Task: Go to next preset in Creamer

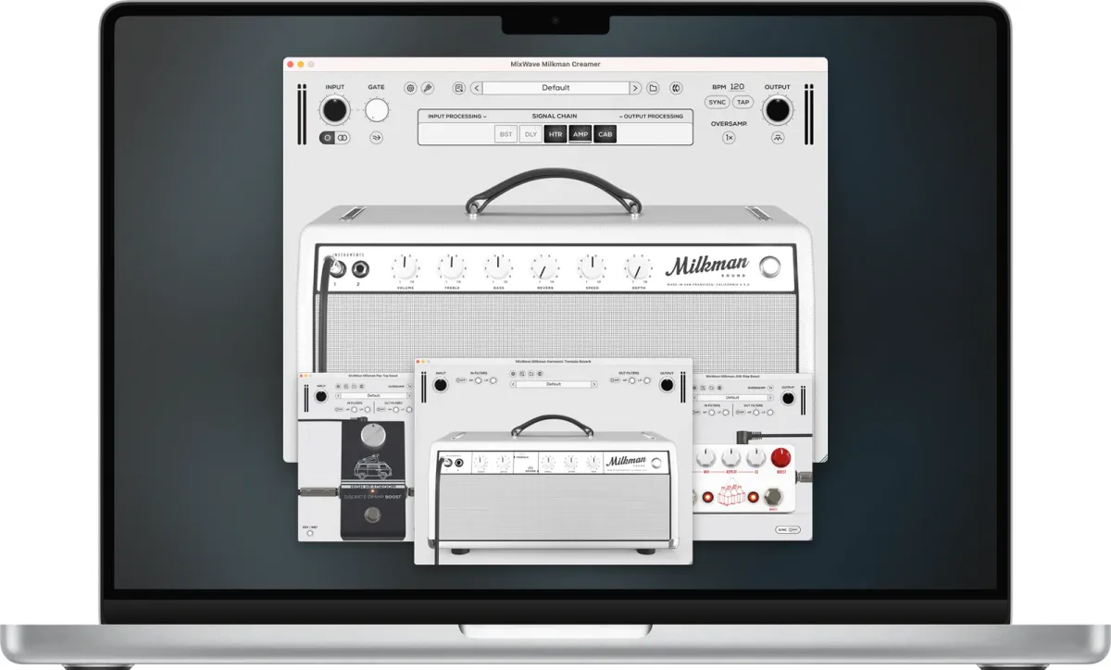Action: (635, 88)
